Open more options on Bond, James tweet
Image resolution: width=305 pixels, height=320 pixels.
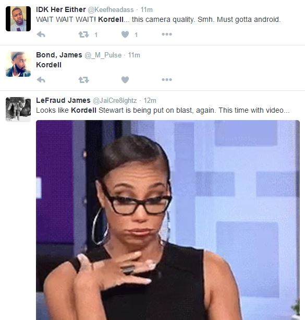click(x=167, y=79)
